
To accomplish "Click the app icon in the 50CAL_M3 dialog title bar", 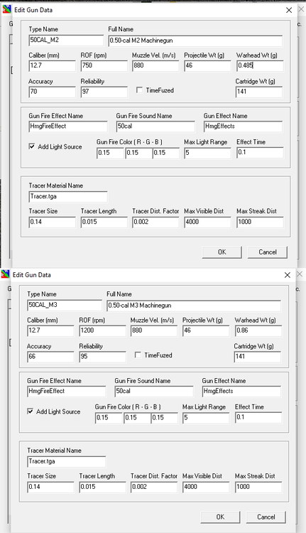I will [x=6, y=274].
